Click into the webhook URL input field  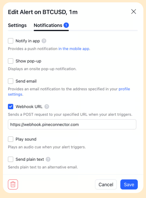72,124
